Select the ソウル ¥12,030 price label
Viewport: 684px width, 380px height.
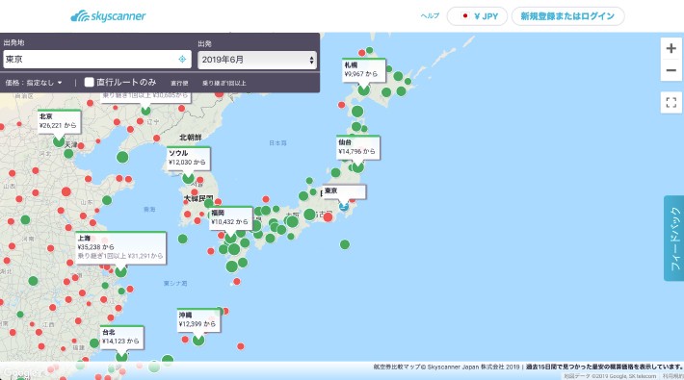pos(189,158)
